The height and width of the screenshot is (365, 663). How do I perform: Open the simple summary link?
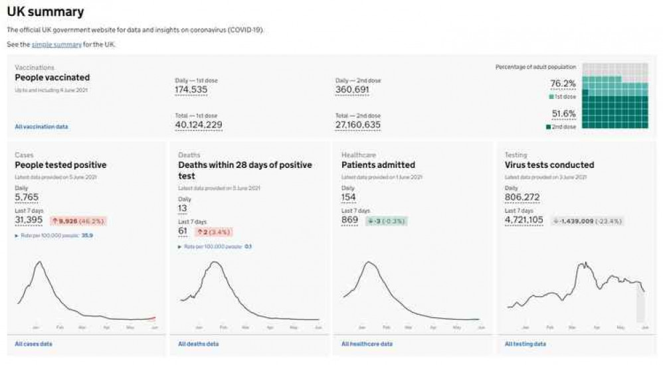tap(56, 44)
